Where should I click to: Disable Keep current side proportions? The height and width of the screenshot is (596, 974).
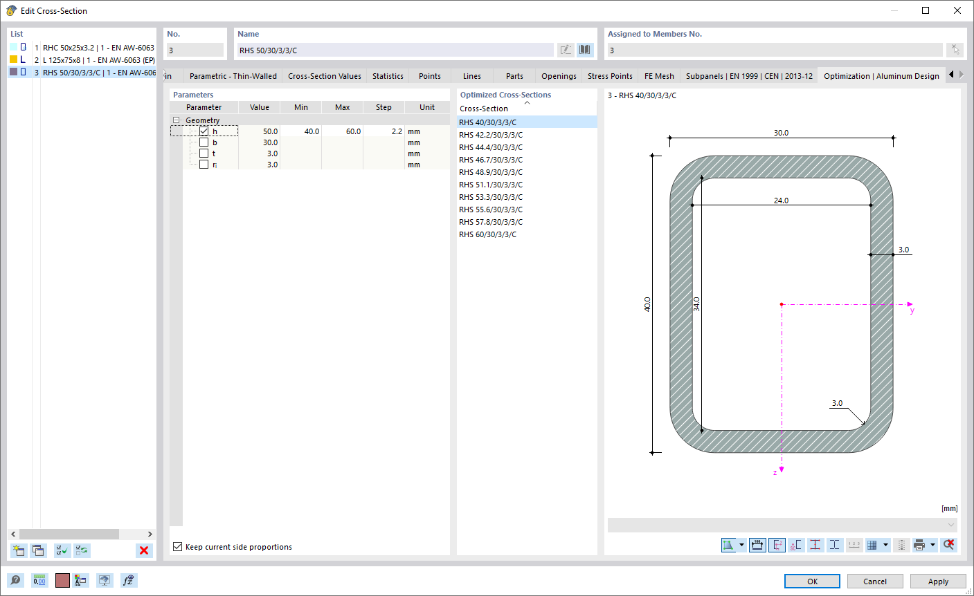pyautogui.click(x=177, y=546)
